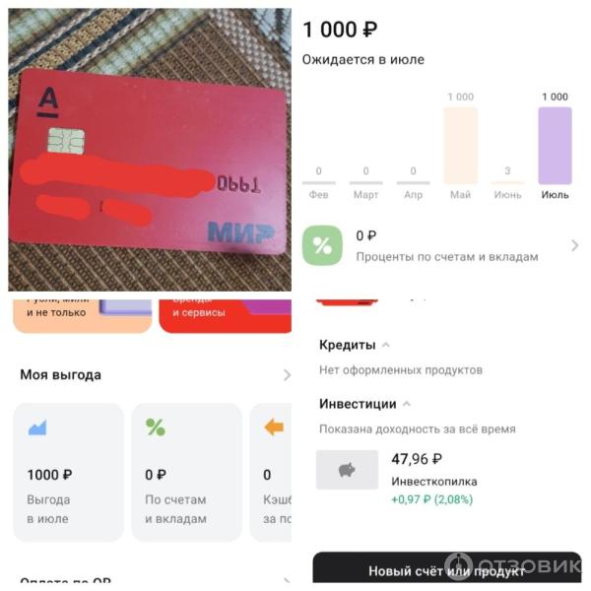Select the Май bar in the chart
591x591 pixels.
(x=460, y=146)
